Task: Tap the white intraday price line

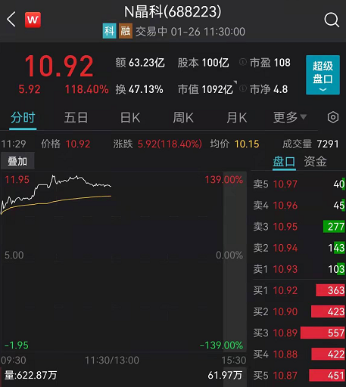Action: 56,194
